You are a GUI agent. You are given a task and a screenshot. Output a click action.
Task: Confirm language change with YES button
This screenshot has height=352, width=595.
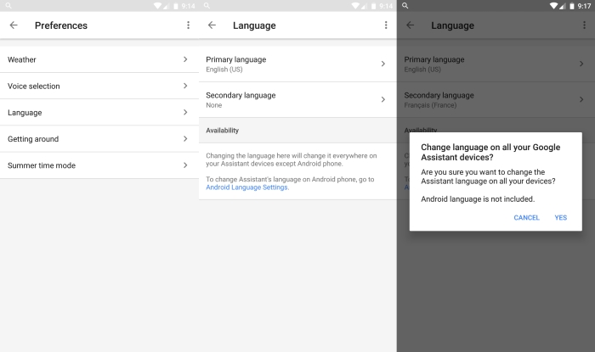[560, 217]
